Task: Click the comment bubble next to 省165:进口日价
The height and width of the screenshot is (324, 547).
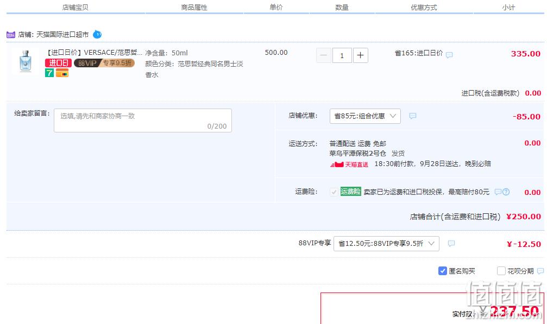Action: [449, 55]
